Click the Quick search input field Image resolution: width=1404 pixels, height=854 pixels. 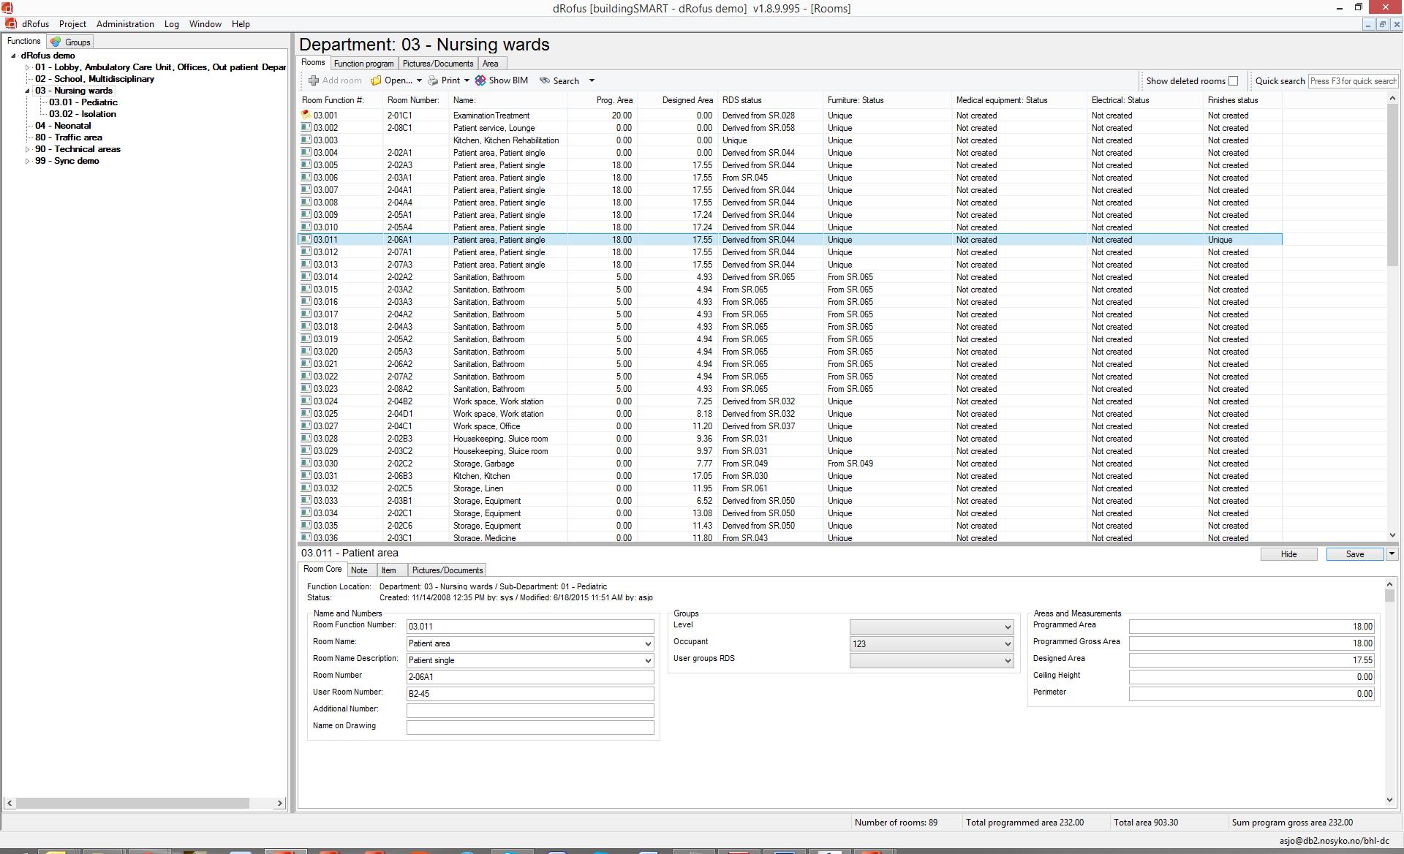tap(1352, 81)
